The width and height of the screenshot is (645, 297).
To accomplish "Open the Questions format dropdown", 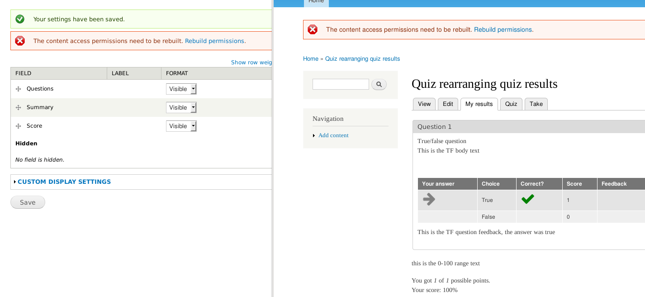I will tap(181, 89).
